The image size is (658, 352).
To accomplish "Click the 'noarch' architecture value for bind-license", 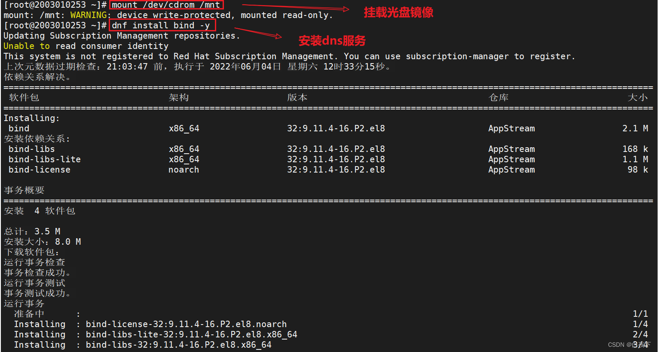I will click(184, 170).
